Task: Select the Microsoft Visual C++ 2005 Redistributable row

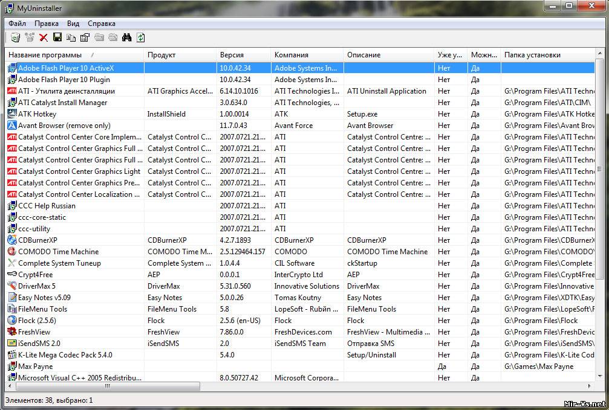Action: click(300, 377)
